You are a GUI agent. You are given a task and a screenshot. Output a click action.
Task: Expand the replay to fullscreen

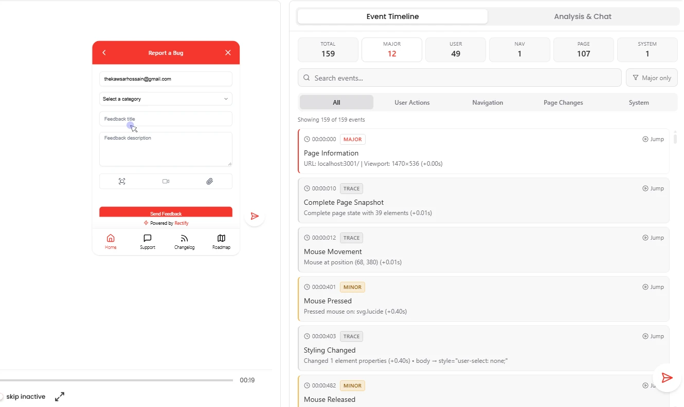pos(60,397)
